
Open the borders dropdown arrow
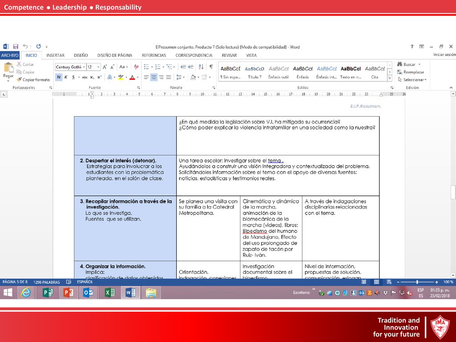pos(210,77)
